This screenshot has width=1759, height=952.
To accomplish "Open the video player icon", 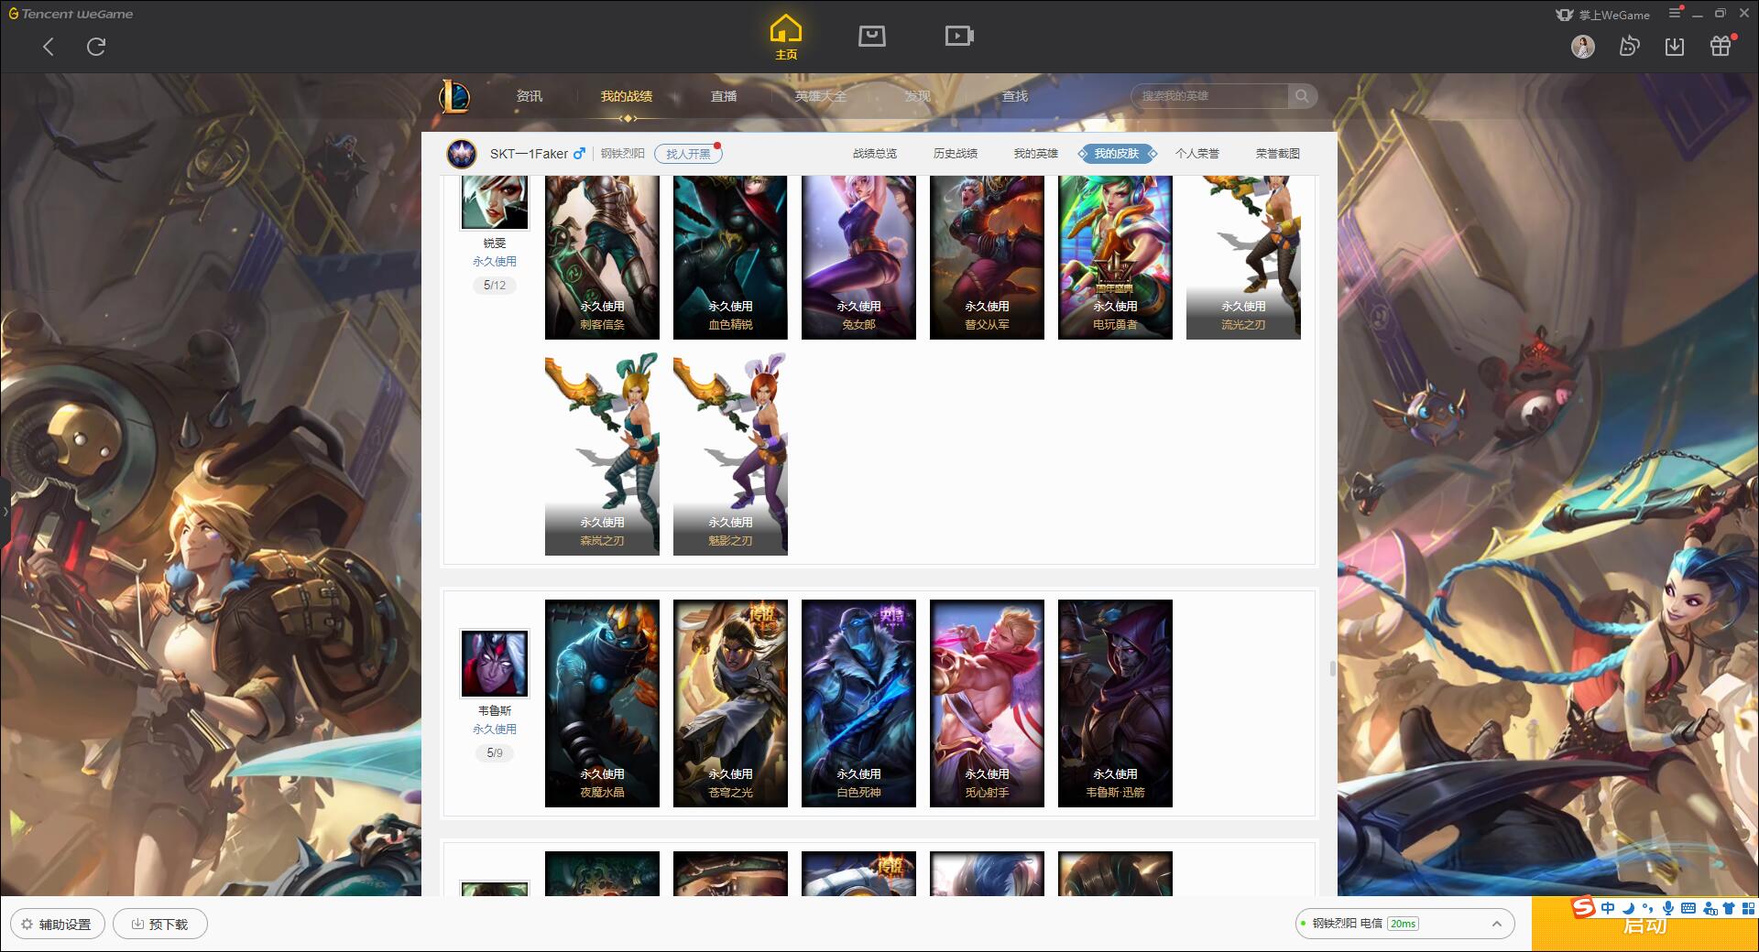I will (x=959, y=36).
